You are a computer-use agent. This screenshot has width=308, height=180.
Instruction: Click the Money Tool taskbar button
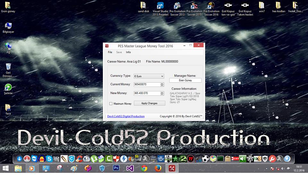coord(172,168)
